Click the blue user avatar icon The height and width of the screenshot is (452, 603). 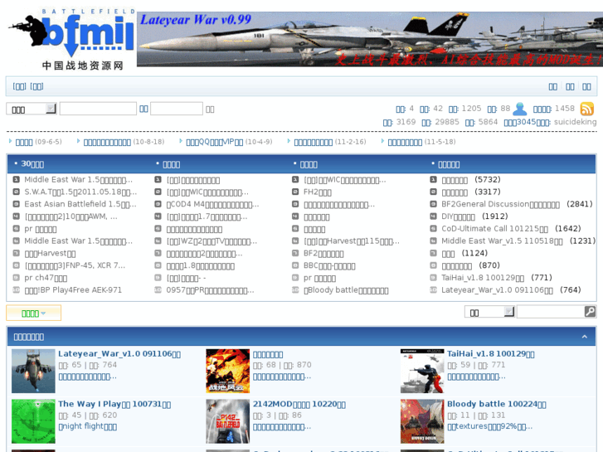519,109
